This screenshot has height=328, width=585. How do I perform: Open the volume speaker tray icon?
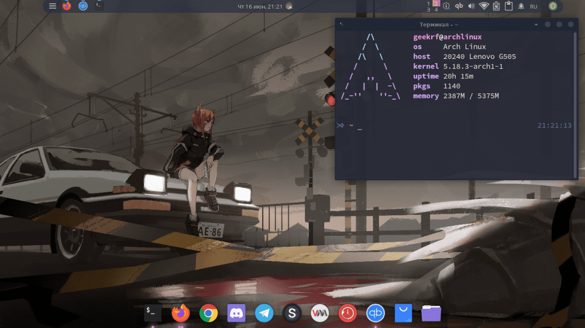[471, 6]
